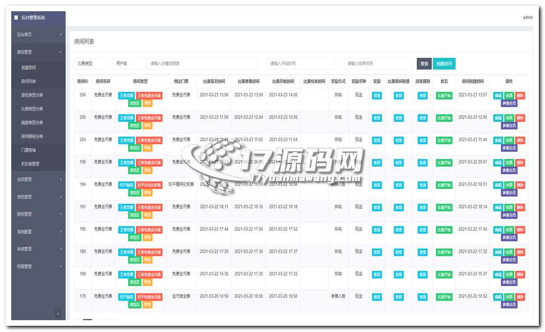Open the 用户名 search-field selector
This screenshot has height=332, width=545.
click(129, 64)
